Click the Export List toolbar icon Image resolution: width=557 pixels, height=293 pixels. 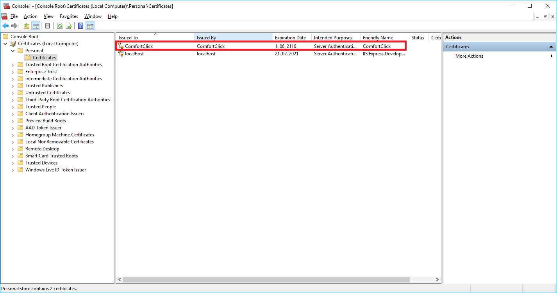pyautogui.click(x=69, y=26)
